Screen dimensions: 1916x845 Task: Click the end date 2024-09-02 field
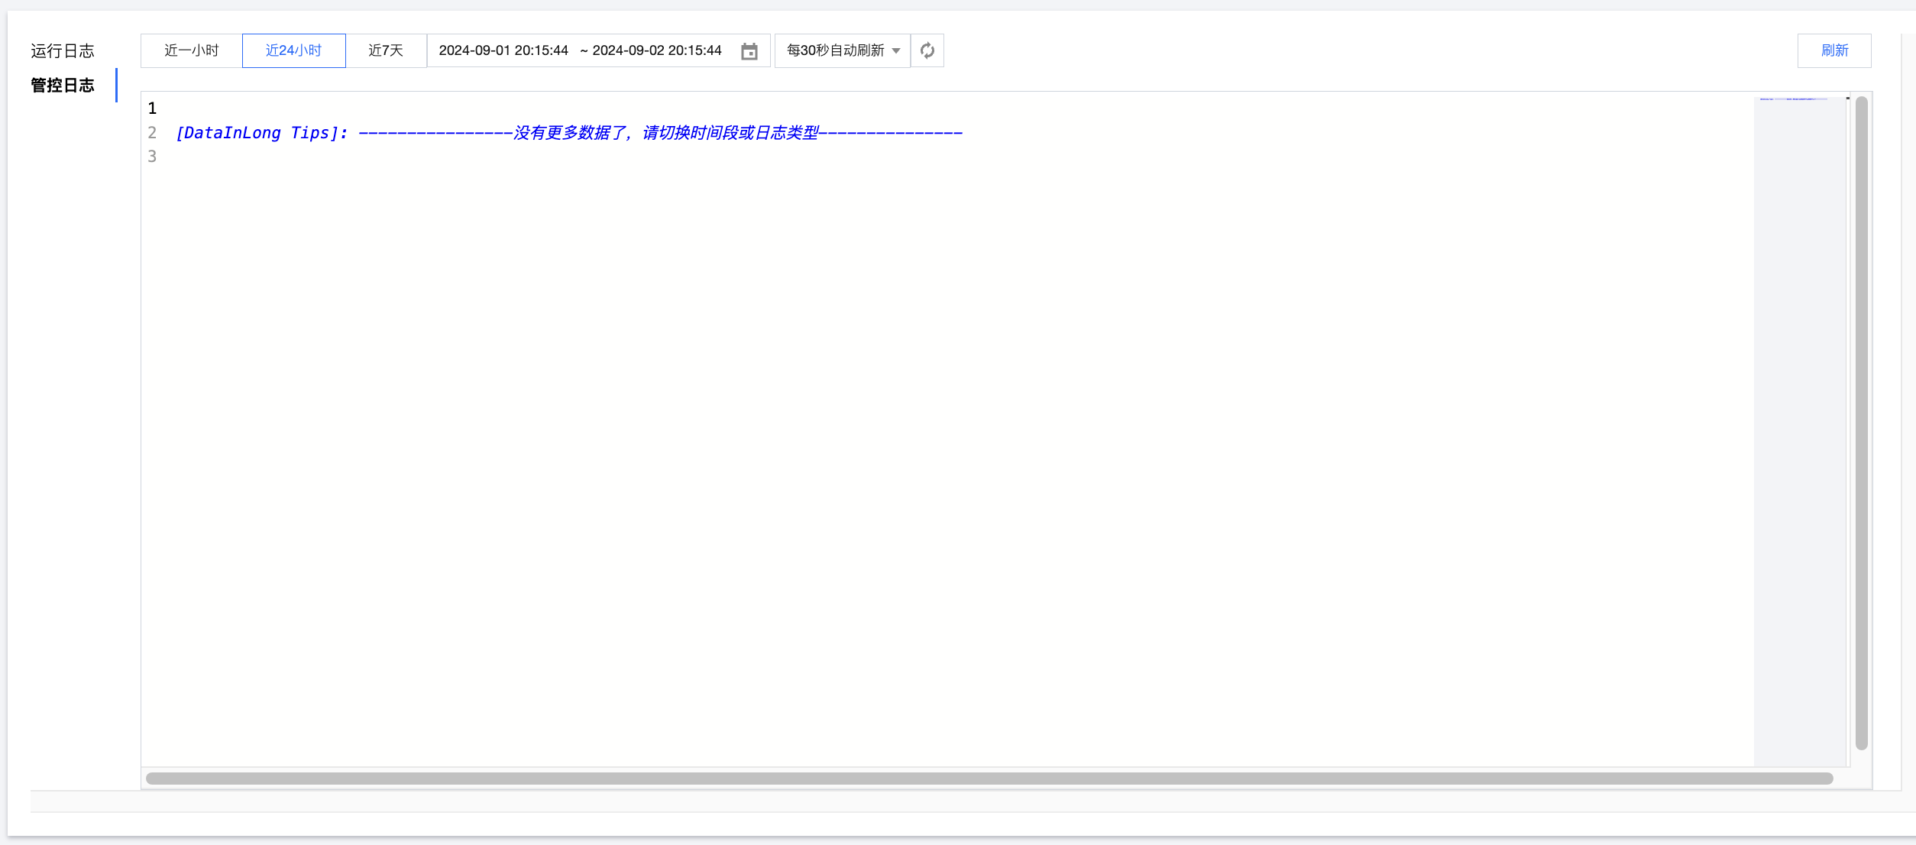pyautogui.click(x=656, y=51)
